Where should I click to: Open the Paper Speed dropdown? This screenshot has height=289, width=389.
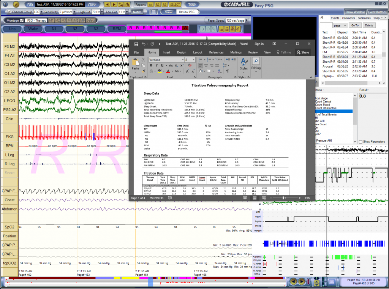pyautogui.click(x=247, y=21)
